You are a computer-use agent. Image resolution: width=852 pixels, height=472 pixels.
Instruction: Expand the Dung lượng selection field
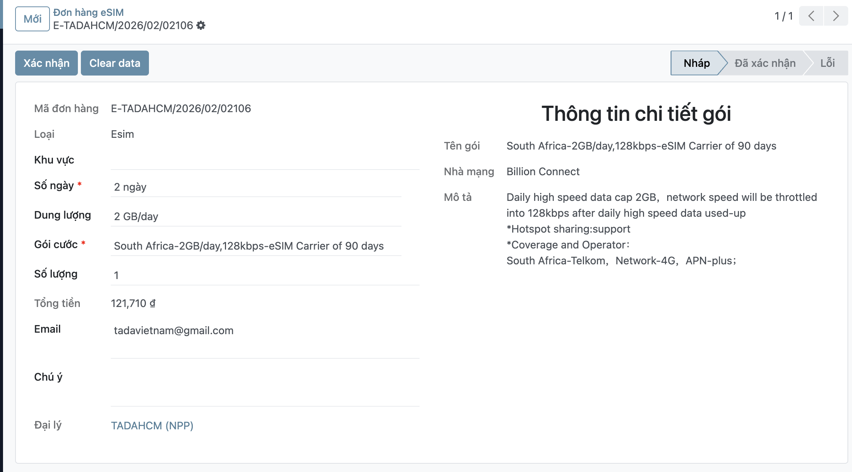(256, 216)
